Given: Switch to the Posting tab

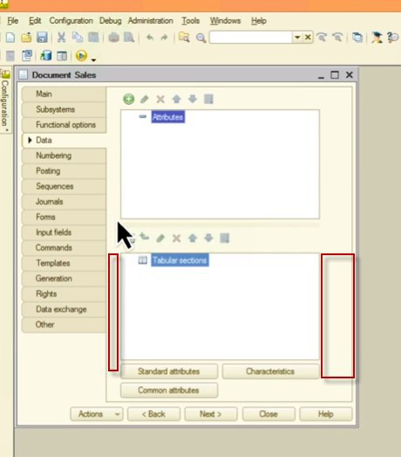Looking at the screenshot, I should click(x=64, y=170).
